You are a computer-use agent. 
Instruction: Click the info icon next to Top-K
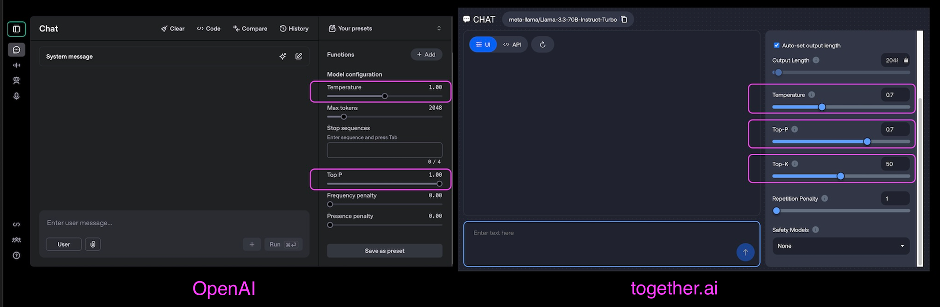[x=795, y=164]
